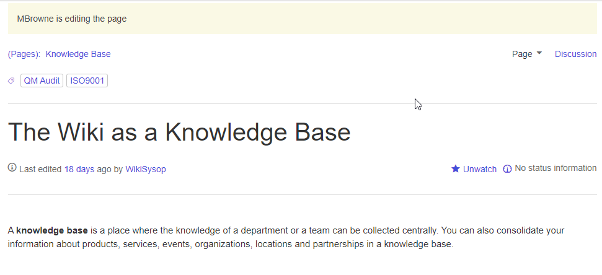This screenshot has height=275, width=602.
Task: Click the tag icon beside QM Audit
Action: point(11,81)
